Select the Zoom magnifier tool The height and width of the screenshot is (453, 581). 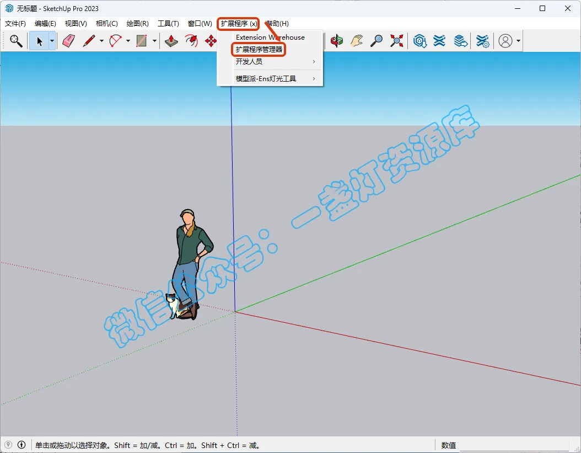[x=376, y=41]
